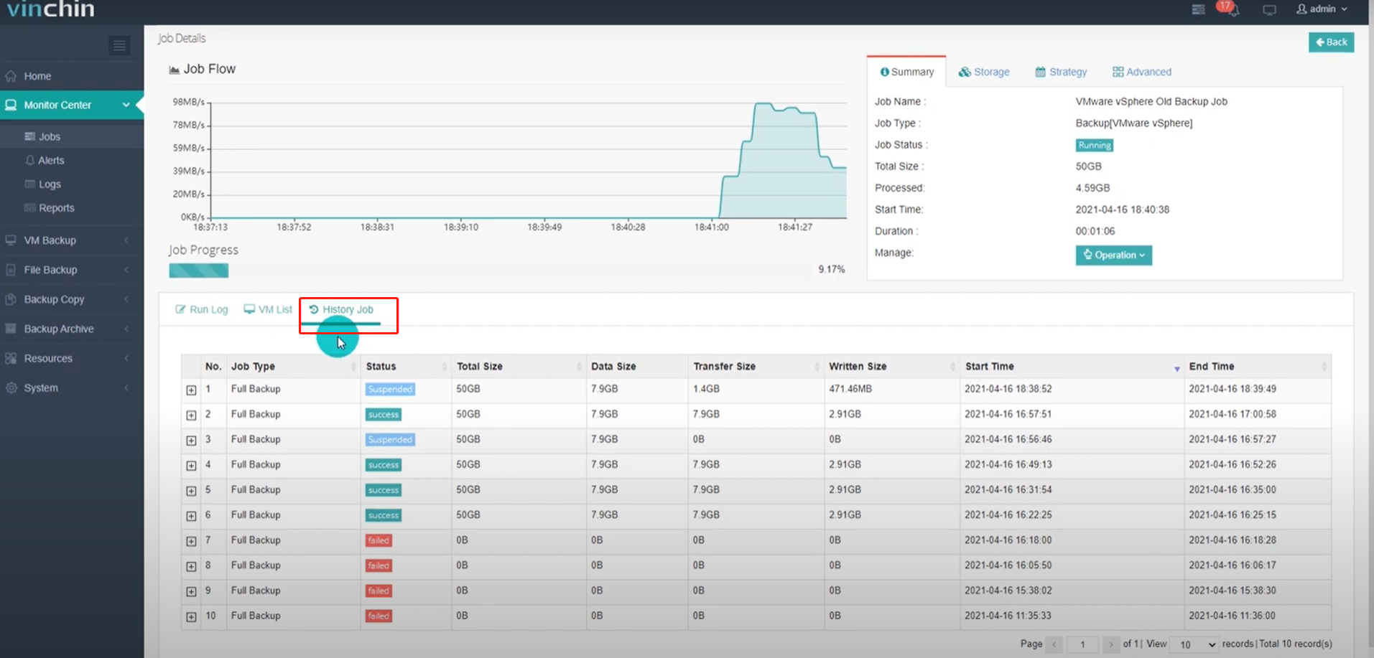Expand row 4 plus icon

pos(191,466)
